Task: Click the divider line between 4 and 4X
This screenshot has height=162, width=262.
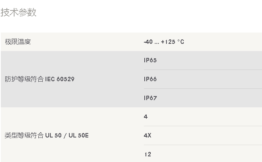Action: pos(203,126)
